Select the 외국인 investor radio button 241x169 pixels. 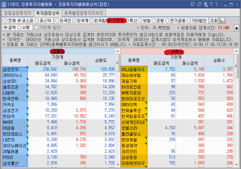point(57,21)
